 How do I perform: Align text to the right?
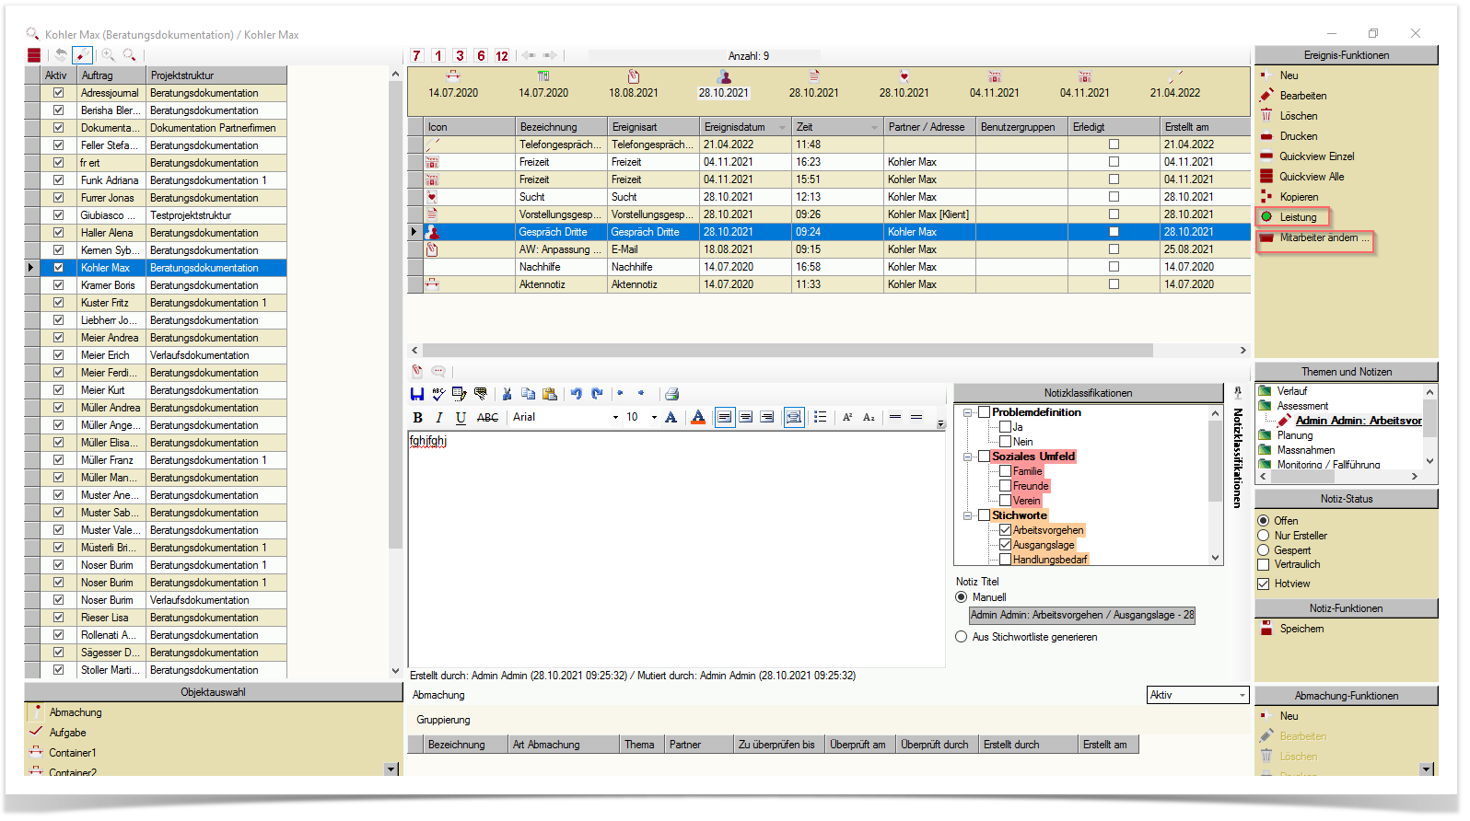[x=766, y=418]
